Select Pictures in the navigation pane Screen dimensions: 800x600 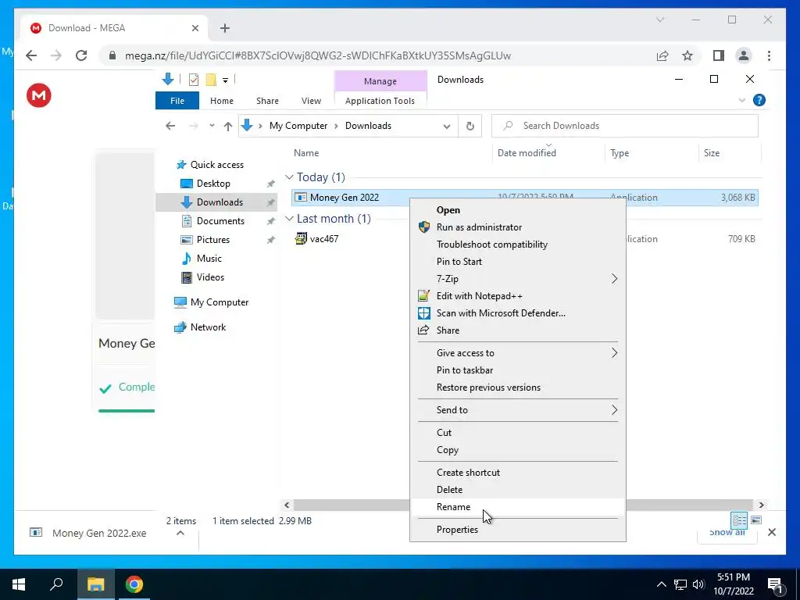click(213, 240)
